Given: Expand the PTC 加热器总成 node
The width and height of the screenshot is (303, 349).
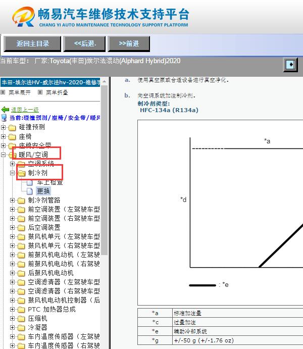Looking at the screenshot, I should pos(13,310).
